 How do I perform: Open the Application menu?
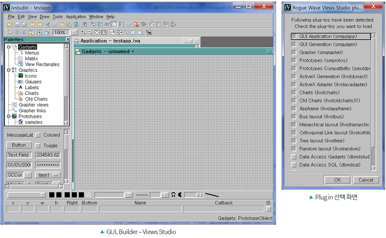tap(76, 17)
